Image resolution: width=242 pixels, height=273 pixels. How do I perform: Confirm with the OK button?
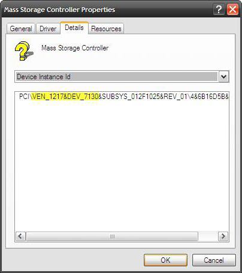(x=165, y=260)
